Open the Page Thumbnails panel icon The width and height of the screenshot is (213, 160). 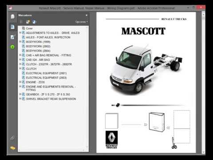pos(12,16)
